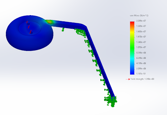Click the red yield strength arrow marker

[x=128, y=79]
